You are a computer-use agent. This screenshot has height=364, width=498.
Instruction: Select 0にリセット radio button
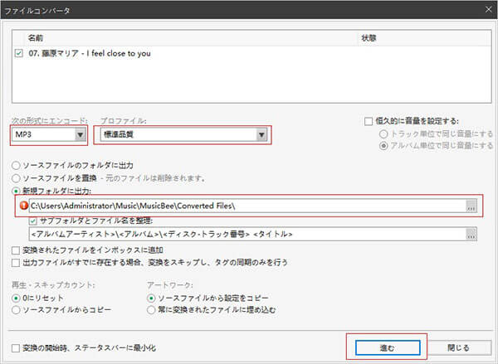click(16, 298)
